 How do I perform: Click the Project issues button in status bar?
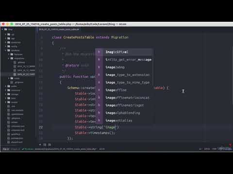15,149
